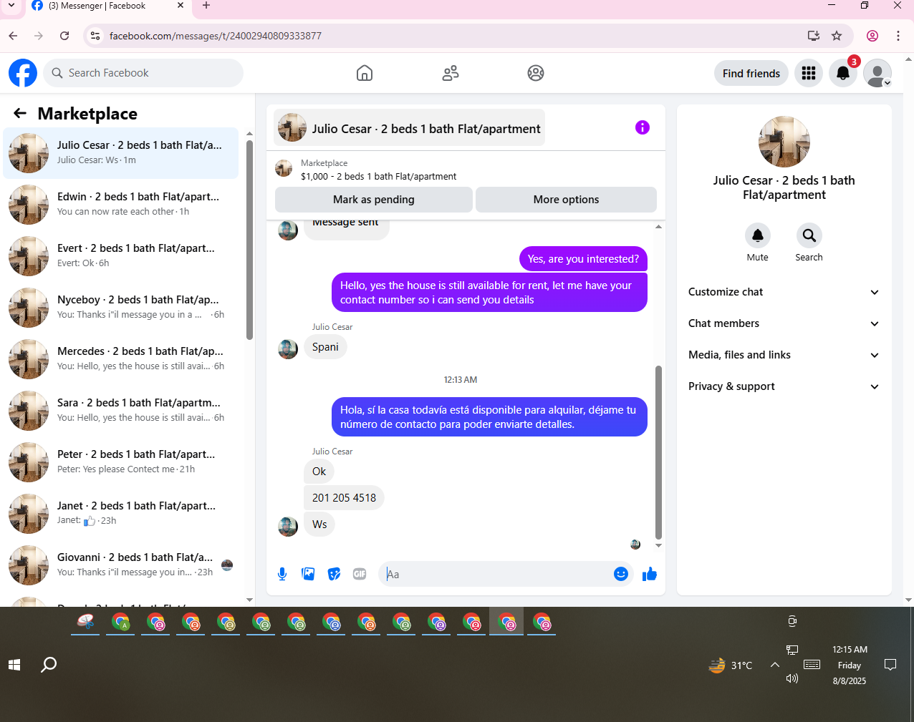
Task: Click the browser address bar URL
Action: point(215,36)
